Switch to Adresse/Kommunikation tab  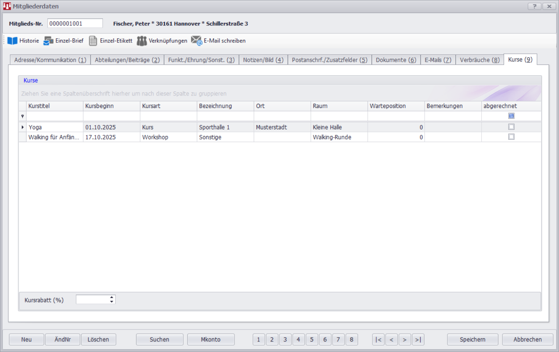(x=50, y=60)
